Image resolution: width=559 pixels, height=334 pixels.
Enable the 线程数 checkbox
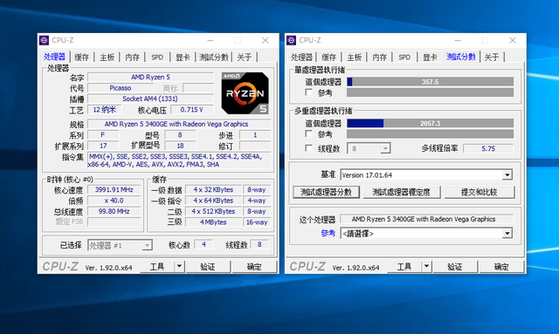(308, 148)
